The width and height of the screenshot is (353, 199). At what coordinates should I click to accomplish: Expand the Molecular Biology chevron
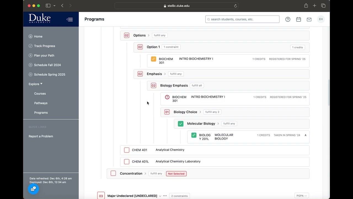[218, 124]
